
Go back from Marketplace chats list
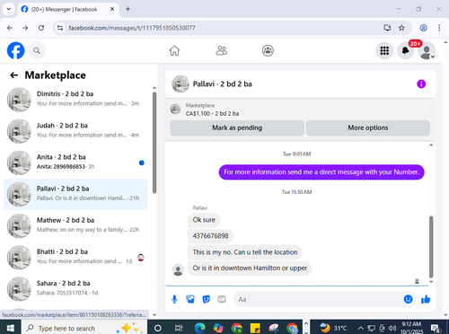pyautogui.click(x=13, y=75)
